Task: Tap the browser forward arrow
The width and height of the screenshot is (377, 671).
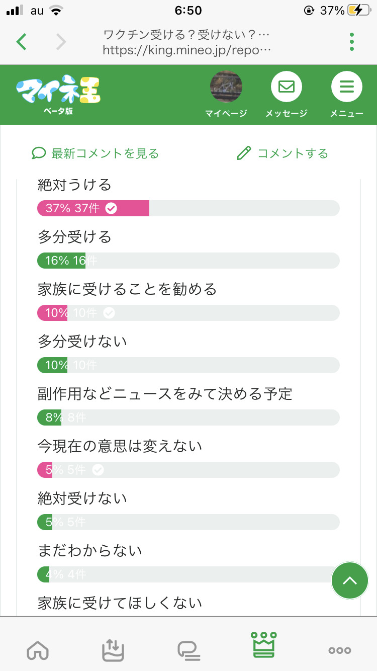Action: [61, 42]
